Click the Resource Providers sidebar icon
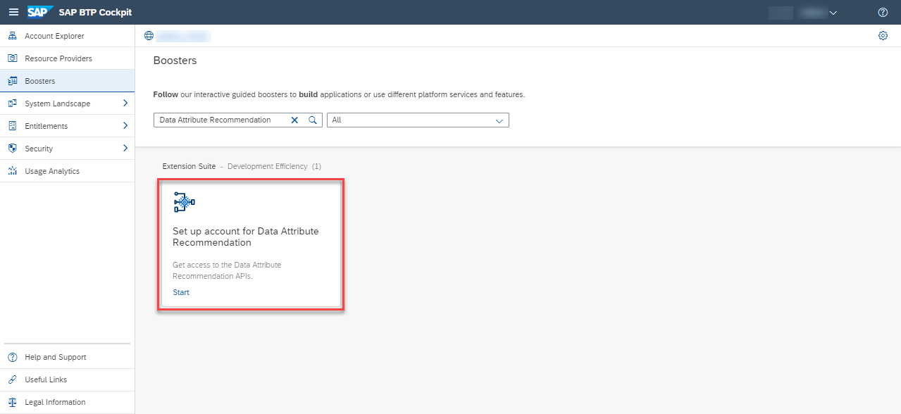 (12, 58)
